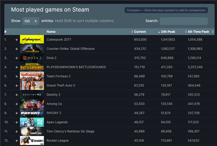217x146 pixels.
Task: Open the PAYDAY 2 name link
Action: (x=54, y=113)
